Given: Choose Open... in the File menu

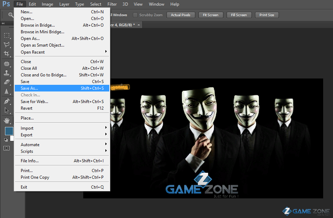Looking at the screenshot, I should click(x=62, y=19).
